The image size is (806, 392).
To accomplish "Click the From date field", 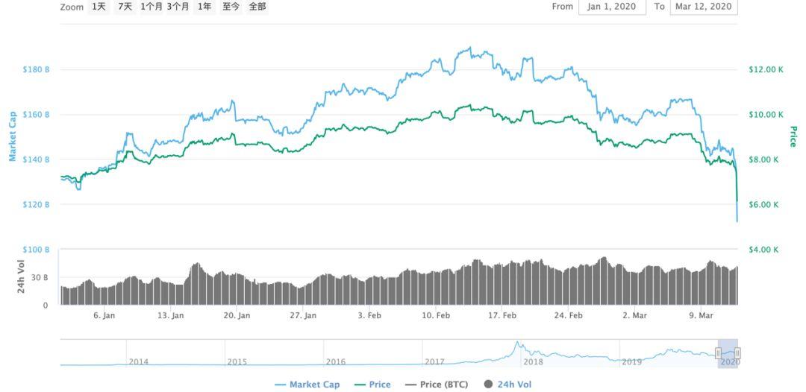I will [x=611, y=7].
